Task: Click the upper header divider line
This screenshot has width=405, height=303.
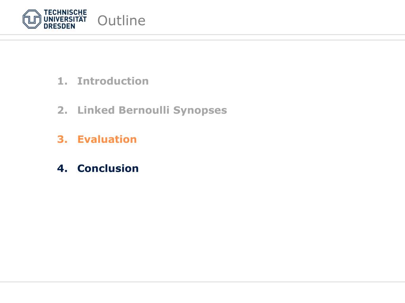Action: click(x=202, y=35)
